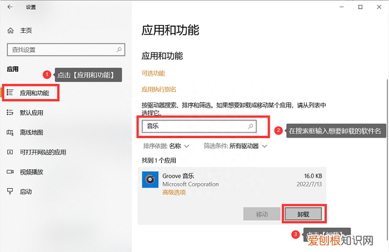The height and width of the screenshot is (252, 389).
Task: Click the 可打开网站的应用 icon
Action: point(10,152)
